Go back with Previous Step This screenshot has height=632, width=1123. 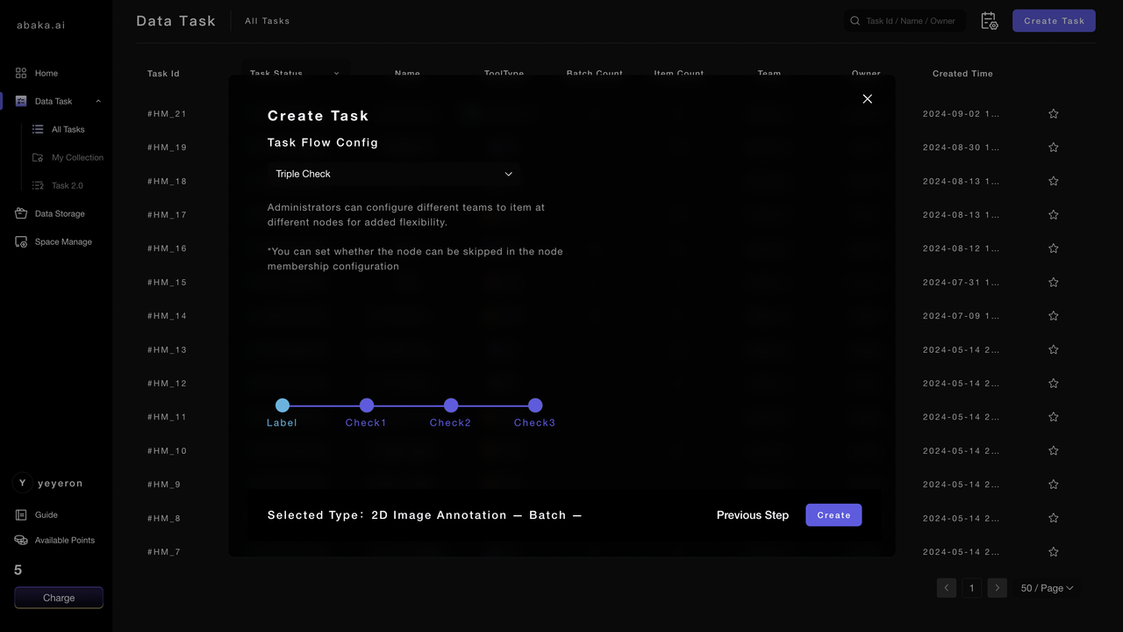[752, 515]
